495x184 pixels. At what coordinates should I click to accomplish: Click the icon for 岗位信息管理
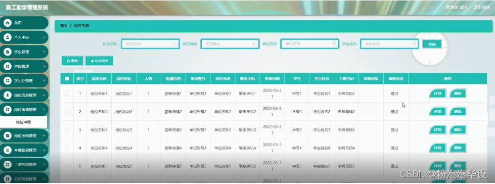tap(8, 96)
